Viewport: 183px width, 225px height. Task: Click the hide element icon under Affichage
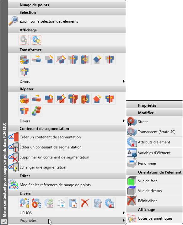(x=24, y=40)
